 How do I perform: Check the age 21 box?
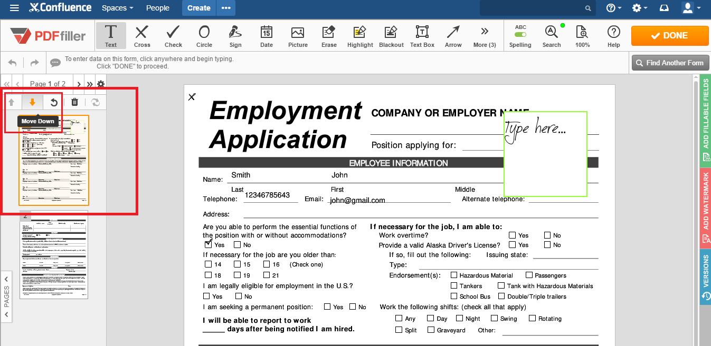[267, 275]
